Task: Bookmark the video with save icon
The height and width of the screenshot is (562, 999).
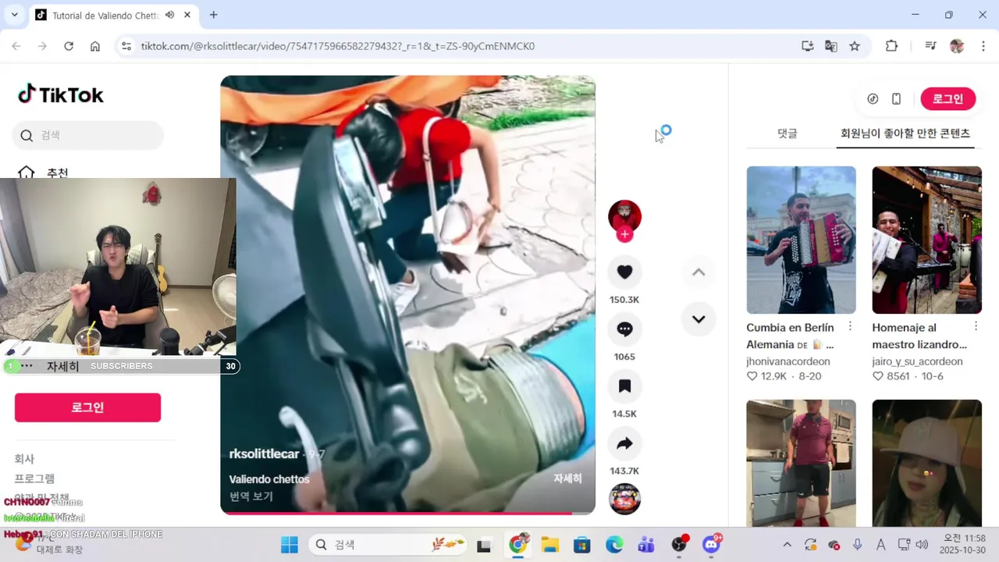Action: pos(624,386)
